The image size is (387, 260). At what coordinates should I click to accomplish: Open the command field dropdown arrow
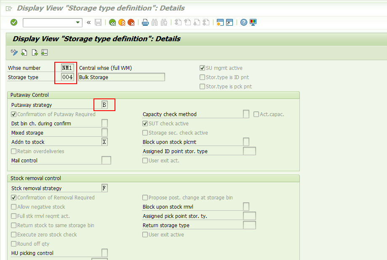tap(77, 23)
